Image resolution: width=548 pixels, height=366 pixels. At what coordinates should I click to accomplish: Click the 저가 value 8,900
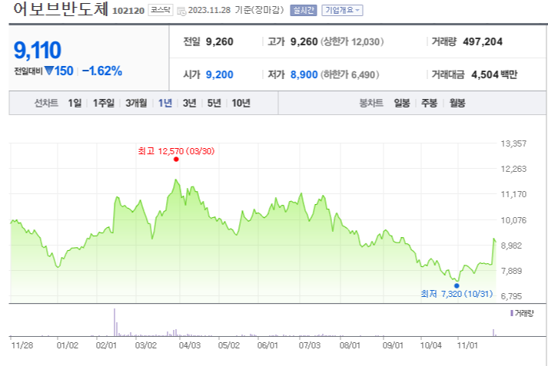click(304, 74)
